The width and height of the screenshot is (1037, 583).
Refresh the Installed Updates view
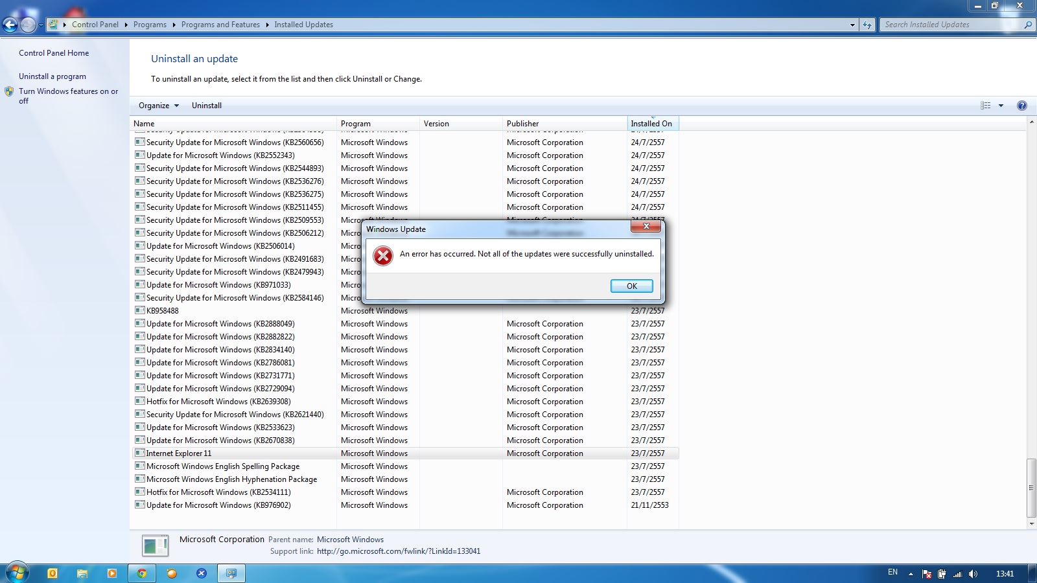867,25
